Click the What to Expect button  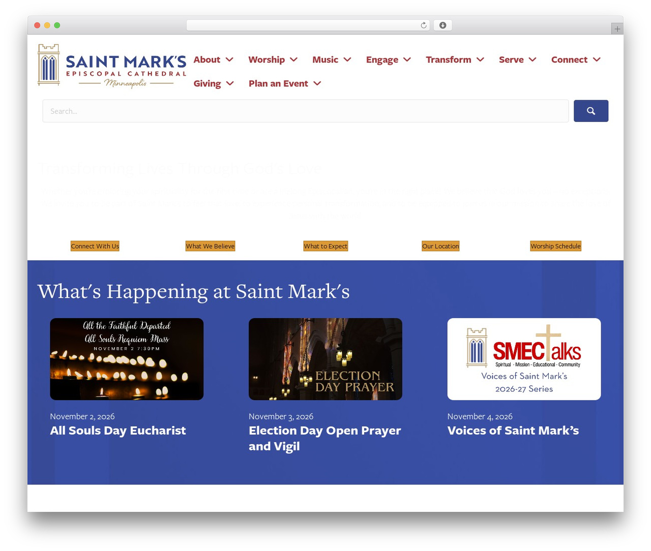[x=325, y=246]
